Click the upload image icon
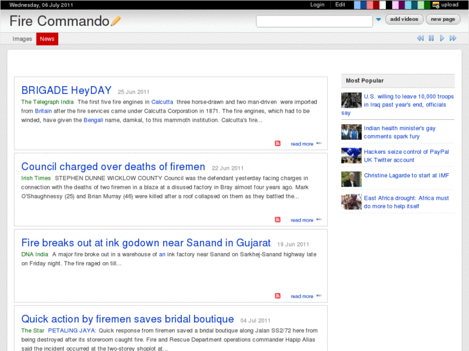This screenshot has height=351, width=469. [x=436, y=5]
